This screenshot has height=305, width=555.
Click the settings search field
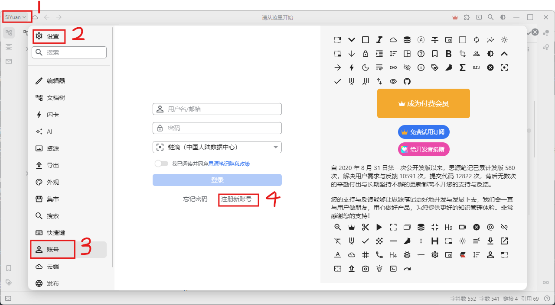(69, 52)
